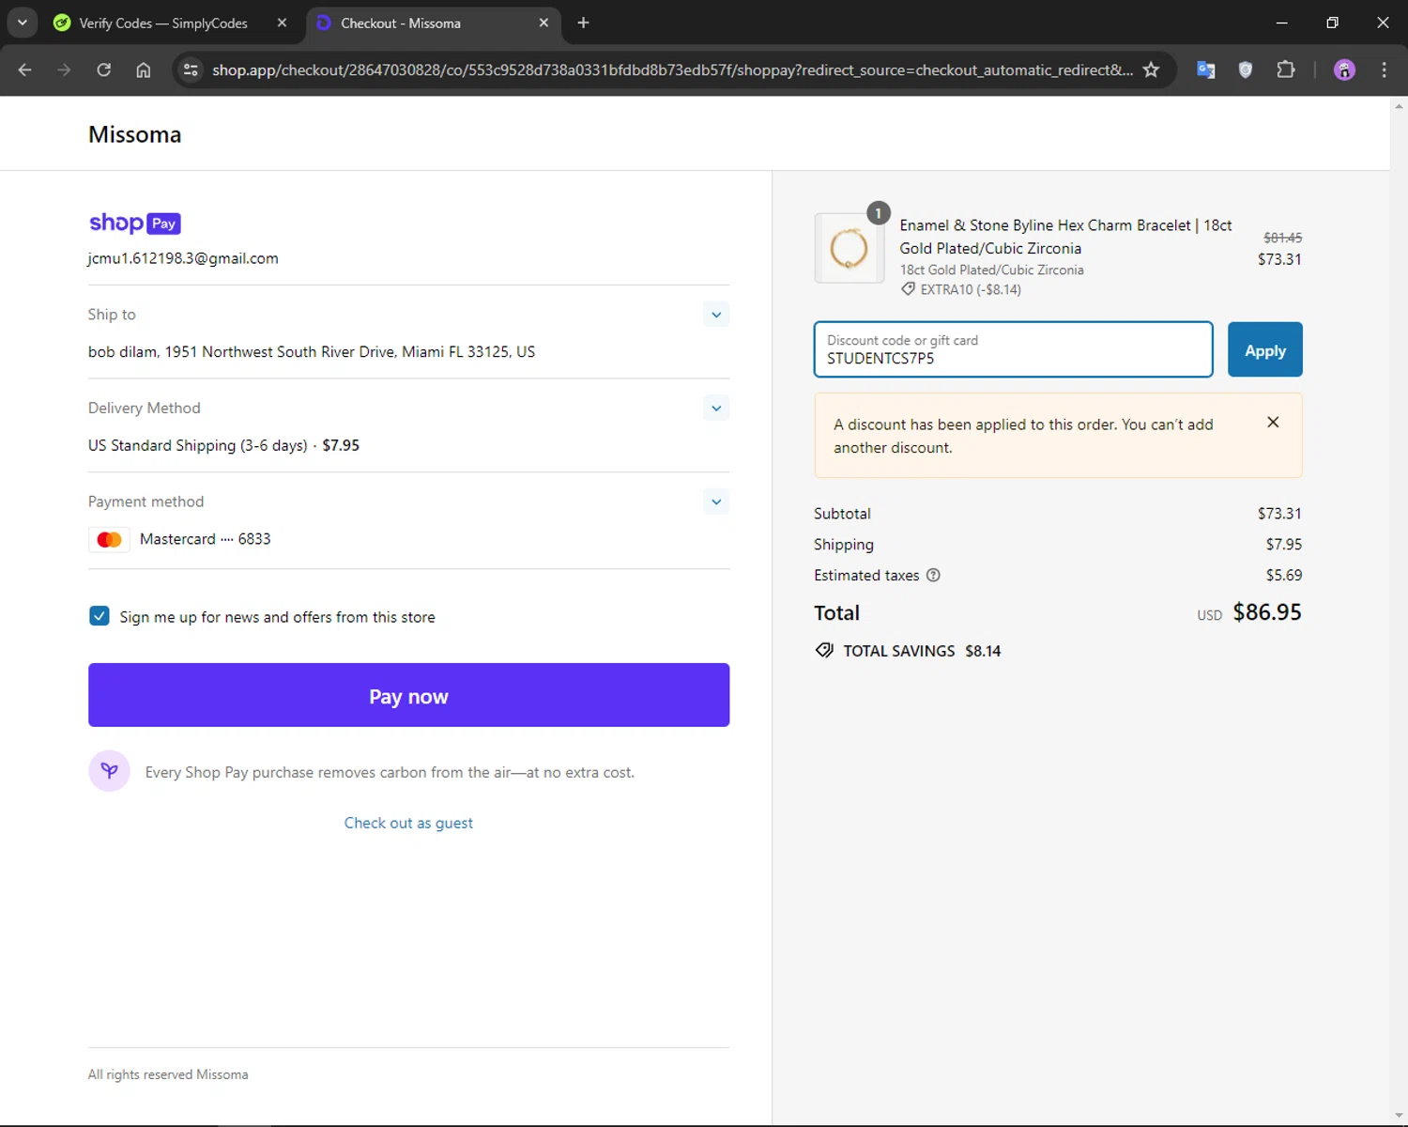Image resolution: width=1408 pixels, height=1127 pixels.
Task: Open the Extensions puzzle menu
Action: click(x=1286, y=69)
